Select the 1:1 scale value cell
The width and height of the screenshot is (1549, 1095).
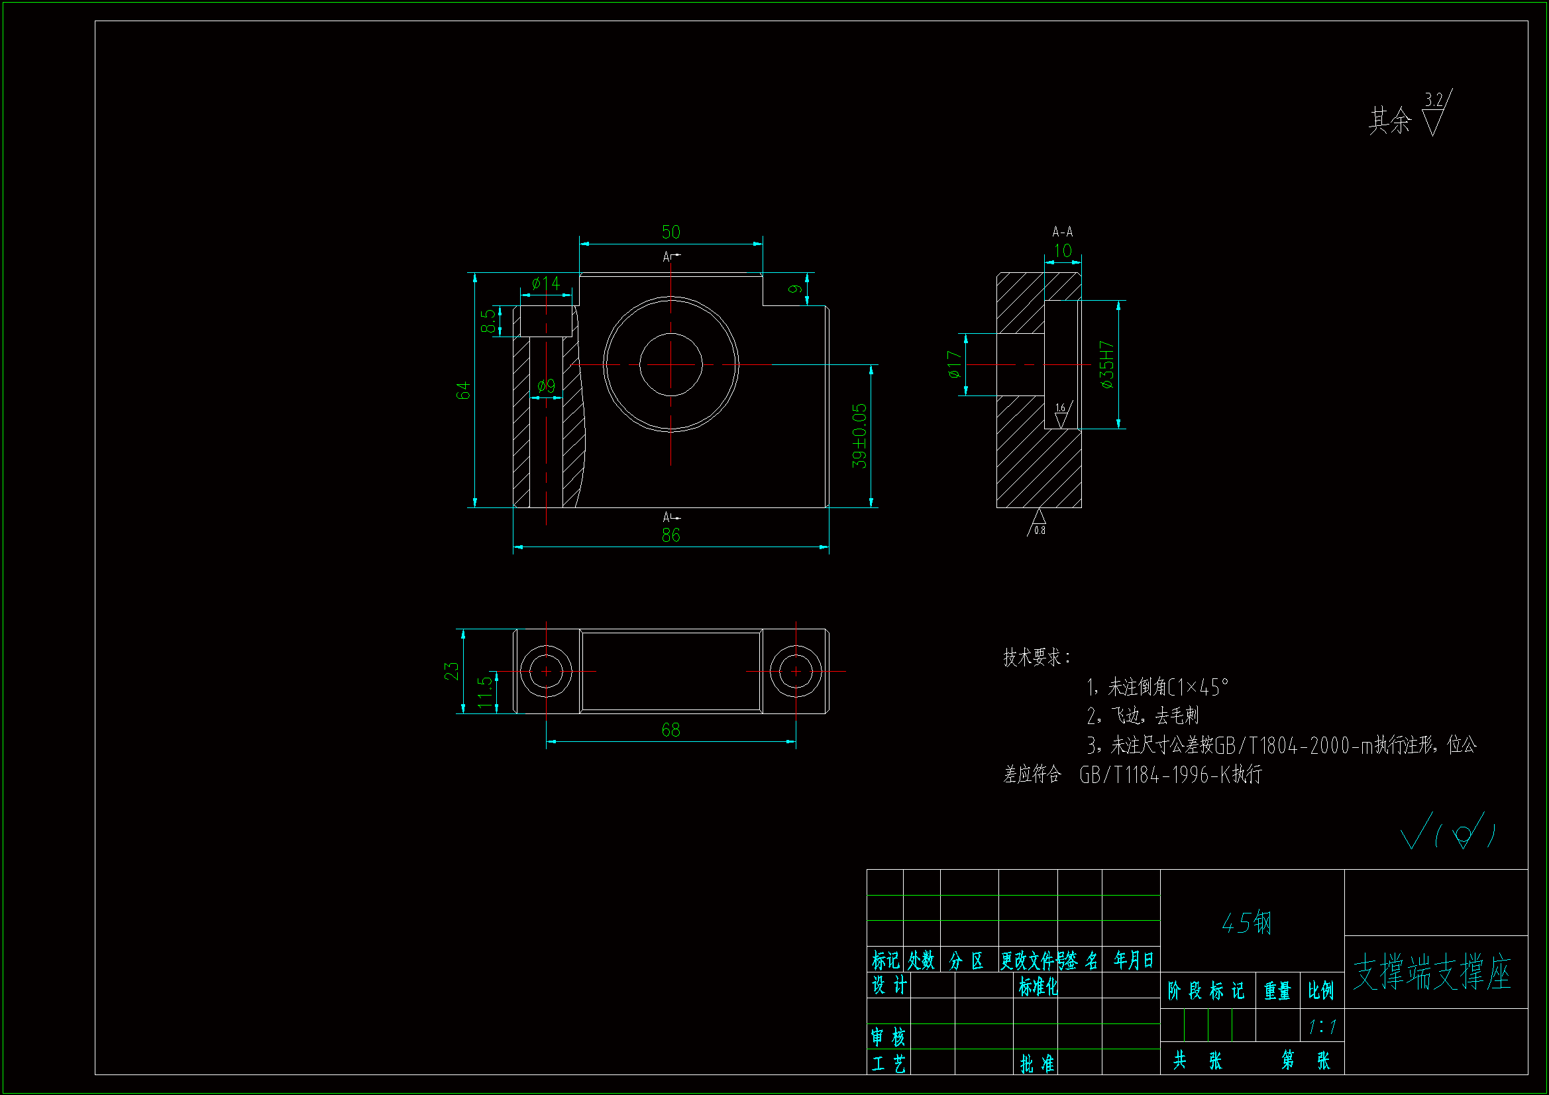click(1322, 1027)
